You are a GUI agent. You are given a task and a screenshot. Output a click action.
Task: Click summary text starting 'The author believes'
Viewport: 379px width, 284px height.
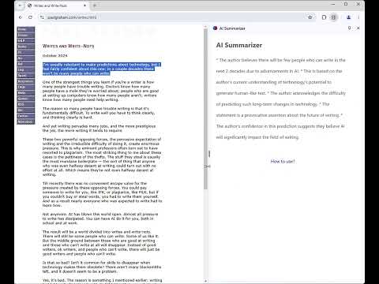[281, 99]
